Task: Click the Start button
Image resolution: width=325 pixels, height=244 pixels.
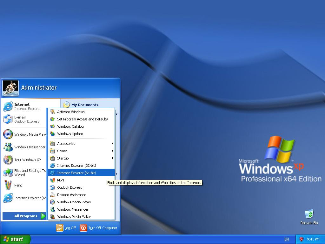Action: click(15, 239)
